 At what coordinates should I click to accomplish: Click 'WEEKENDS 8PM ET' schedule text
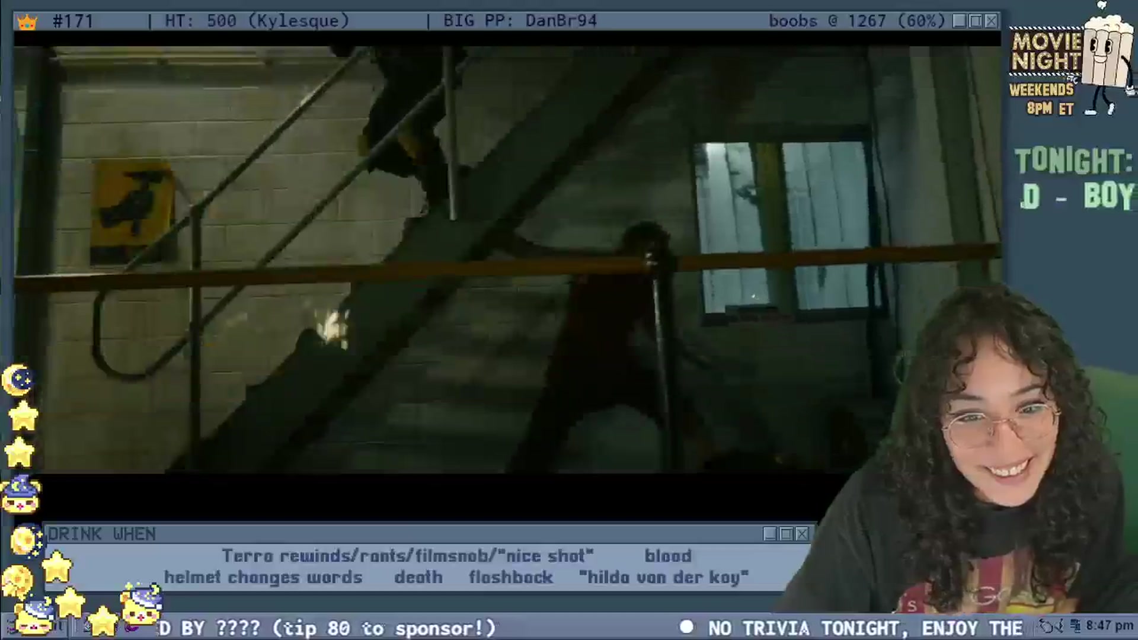click(1042, 99)
